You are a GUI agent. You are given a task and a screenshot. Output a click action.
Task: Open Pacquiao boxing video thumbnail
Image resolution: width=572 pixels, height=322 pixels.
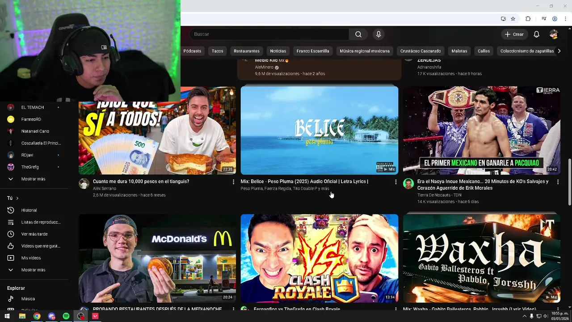(x=482, y=130)
